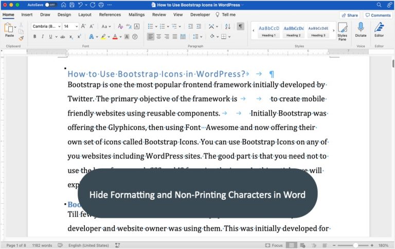Enable Focus mode in status bar
The height and width of the screenshot is (249, 395).
click(274, 245)
